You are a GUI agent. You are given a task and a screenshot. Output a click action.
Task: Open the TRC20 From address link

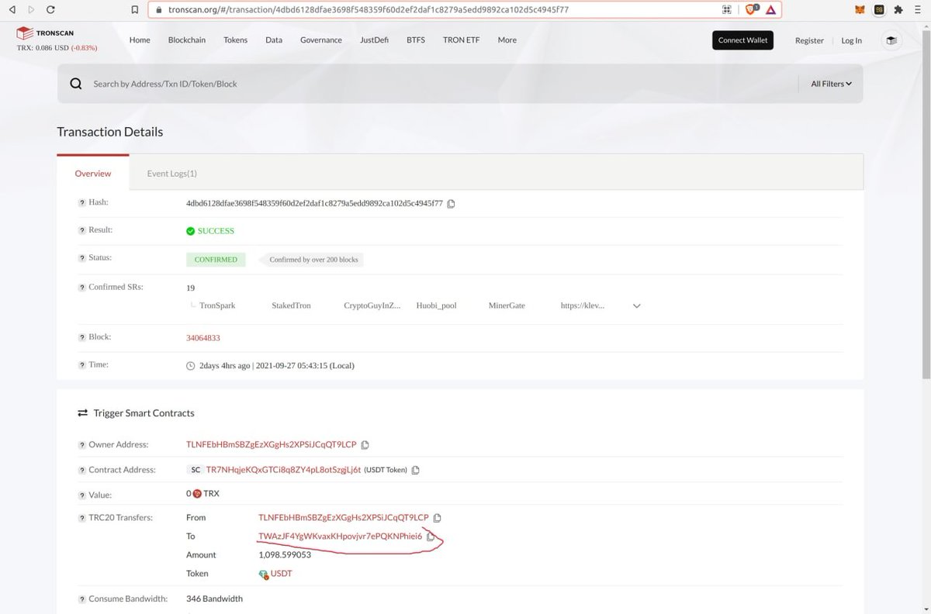[344, 518]
